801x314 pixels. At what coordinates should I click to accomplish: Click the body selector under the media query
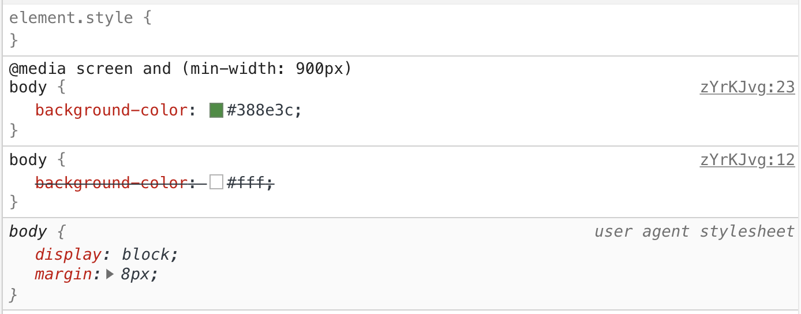click(28, 87)
